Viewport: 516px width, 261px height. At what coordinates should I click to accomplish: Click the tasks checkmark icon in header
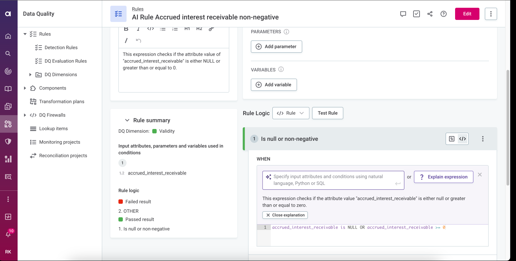click(x=417, y=14)
